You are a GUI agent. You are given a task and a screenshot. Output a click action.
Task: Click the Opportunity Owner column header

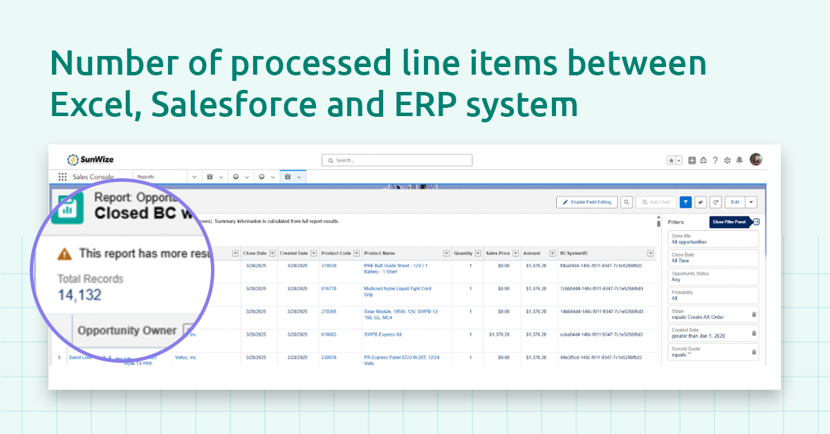127,330
